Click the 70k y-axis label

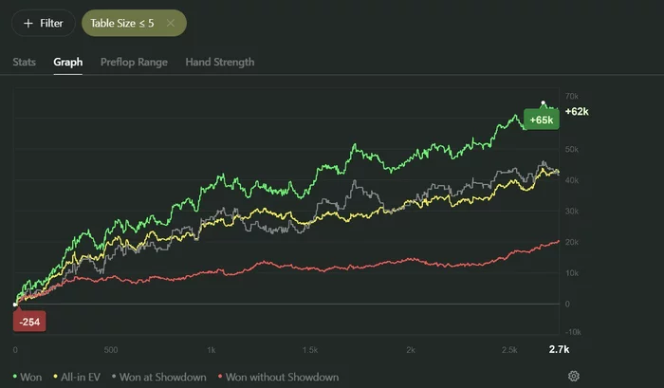(572, 97)
